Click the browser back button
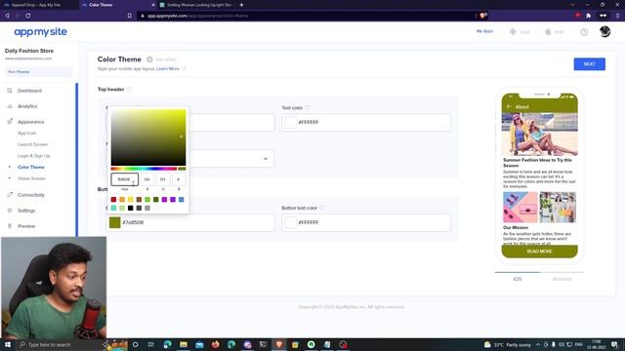The width and height of the screenshot is (625, 351). coord(7,16)
